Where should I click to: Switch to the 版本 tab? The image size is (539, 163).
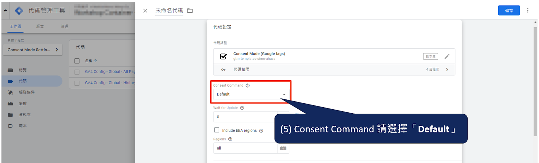(x=40, y=26)
